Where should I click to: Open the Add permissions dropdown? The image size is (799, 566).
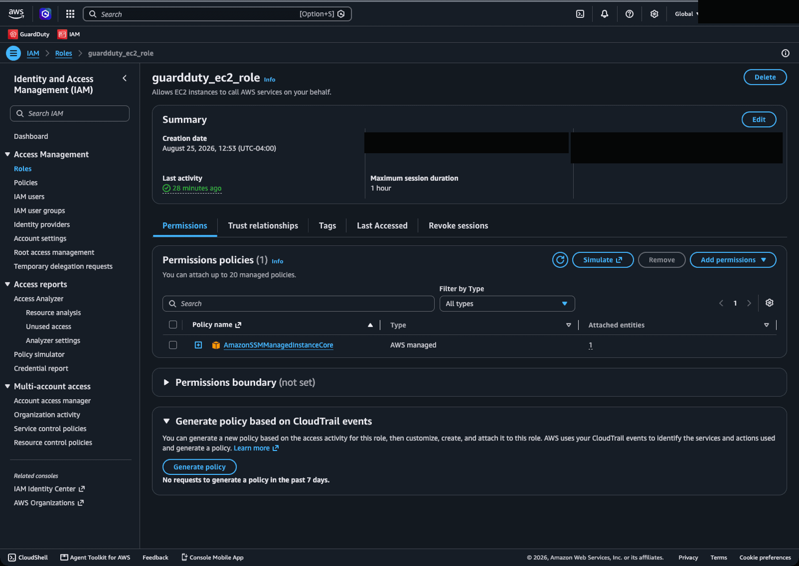tap(733, 260)
